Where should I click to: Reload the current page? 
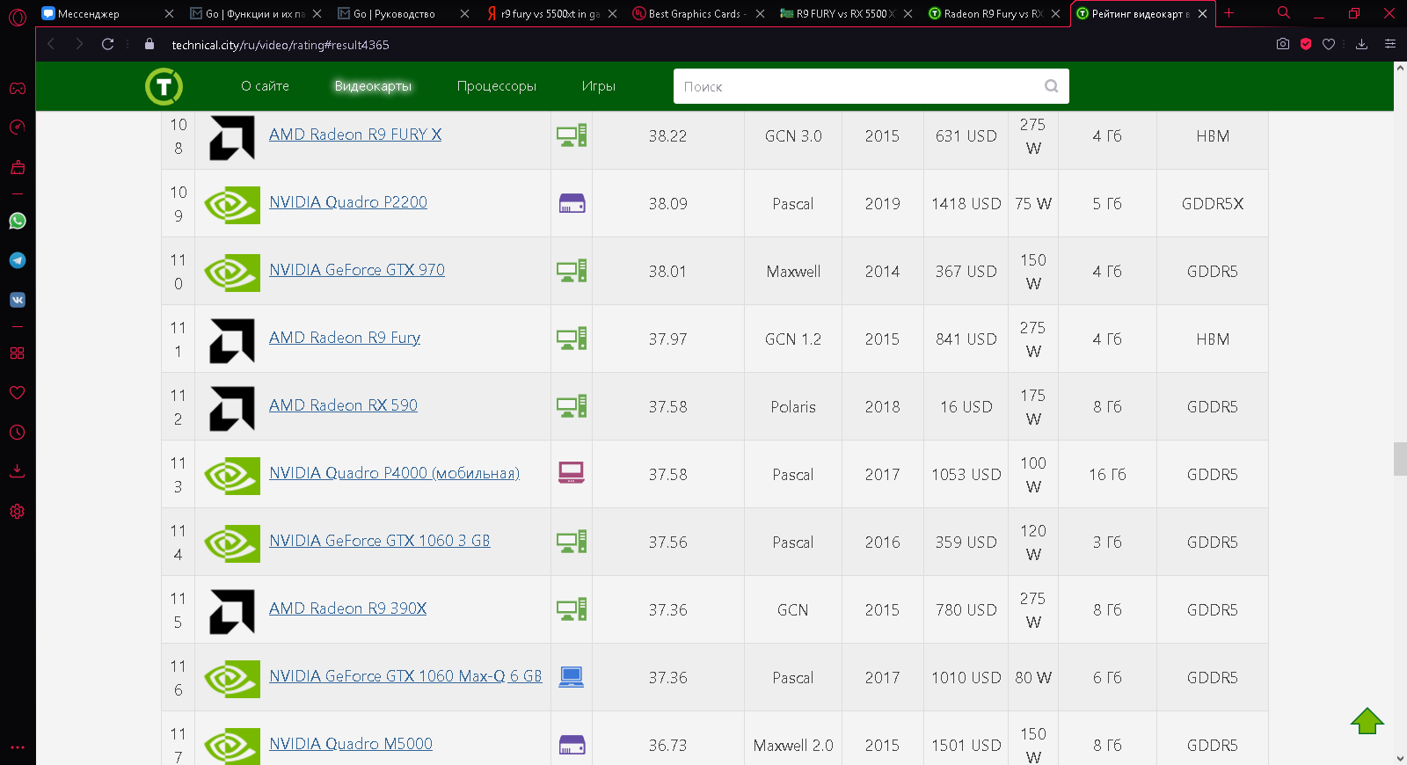(107, 44)
